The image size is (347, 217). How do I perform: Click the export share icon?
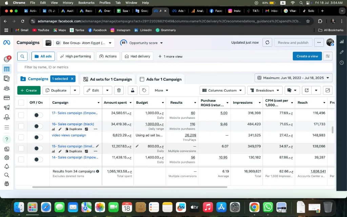point(307,90)
